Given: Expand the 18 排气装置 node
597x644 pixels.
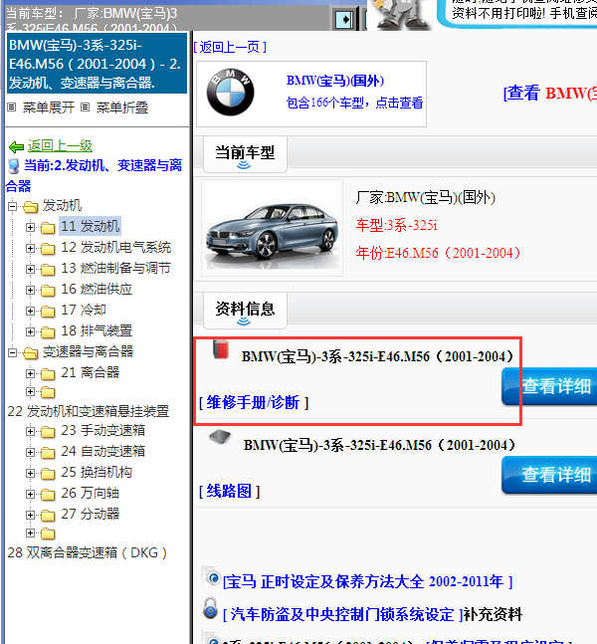Looking at the screenshot, I should (30, 331).
